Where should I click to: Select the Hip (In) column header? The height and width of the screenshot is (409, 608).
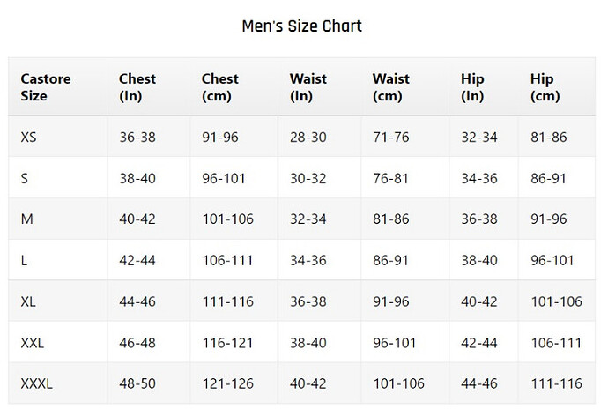point(472,87)
